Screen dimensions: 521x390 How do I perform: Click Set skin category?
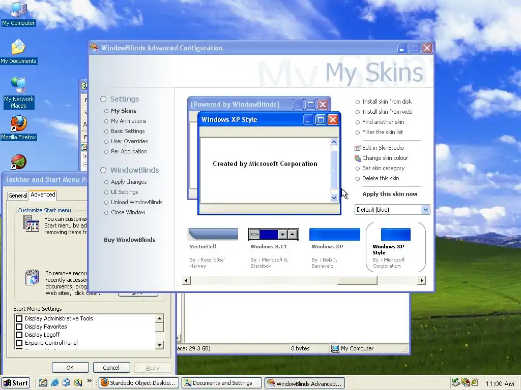380,169
